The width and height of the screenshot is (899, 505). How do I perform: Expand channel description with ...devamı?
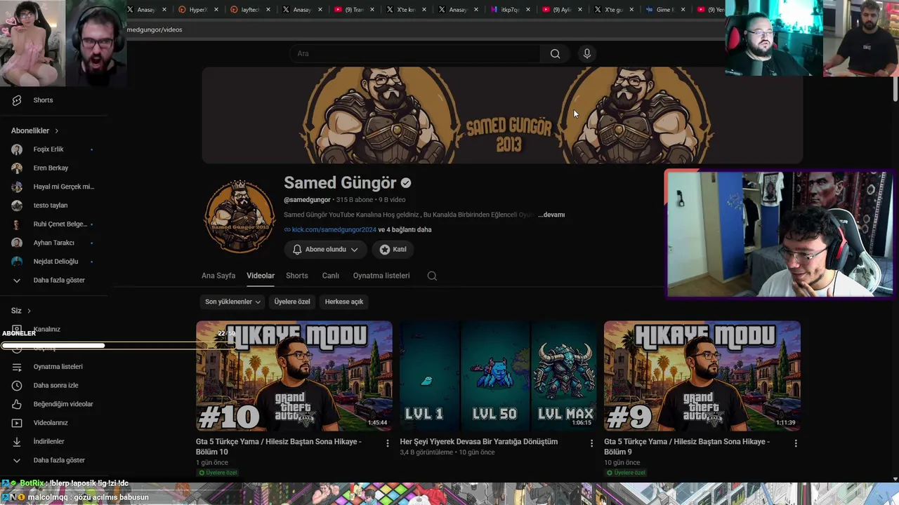pos(551,215)
